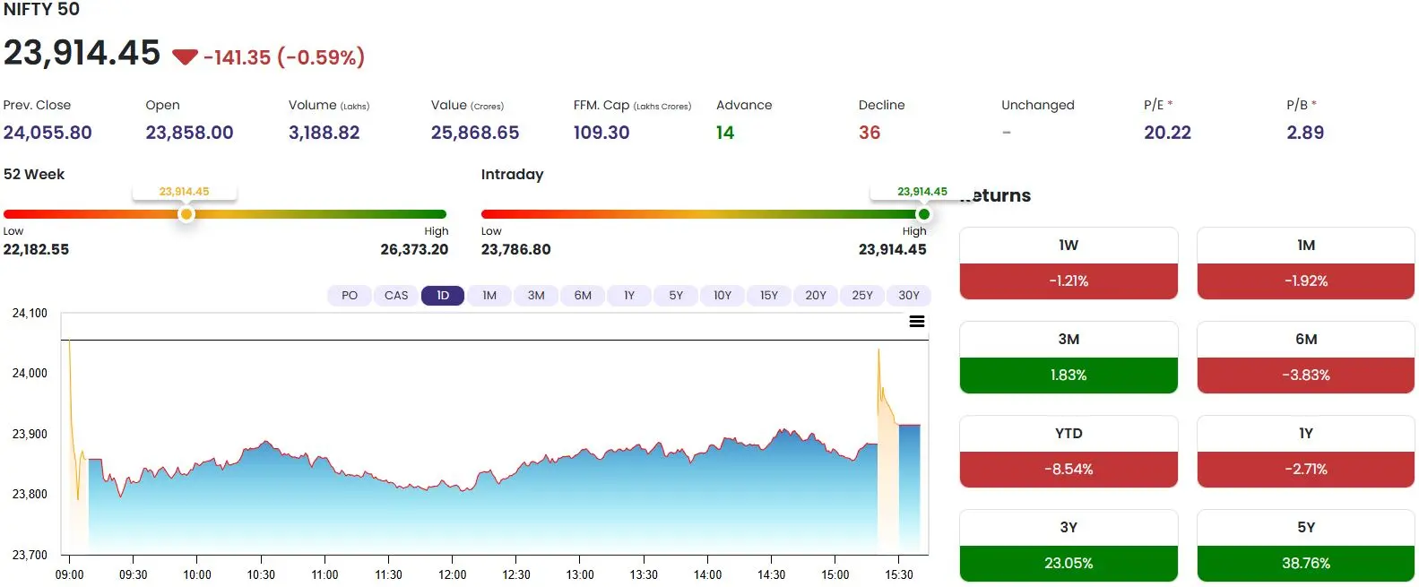1419x587 pixels.
Task: Switch chart to 1M range
Action: coord(489,296)
